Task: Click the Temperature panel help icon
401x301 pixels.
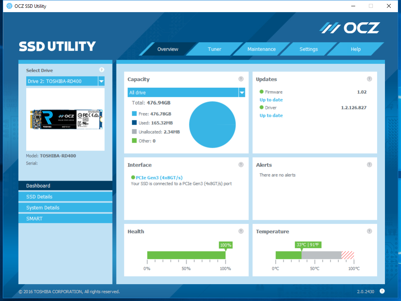Action: 369,231
